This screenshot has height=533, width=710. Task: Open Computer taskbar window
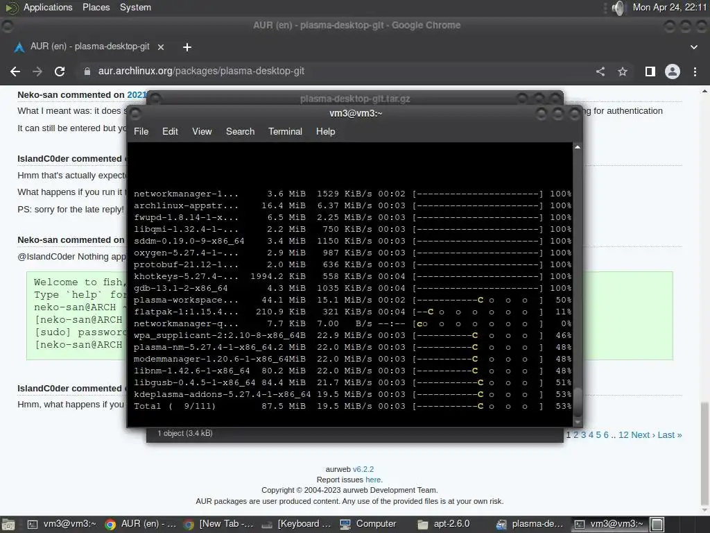click(x=368, y=525)
